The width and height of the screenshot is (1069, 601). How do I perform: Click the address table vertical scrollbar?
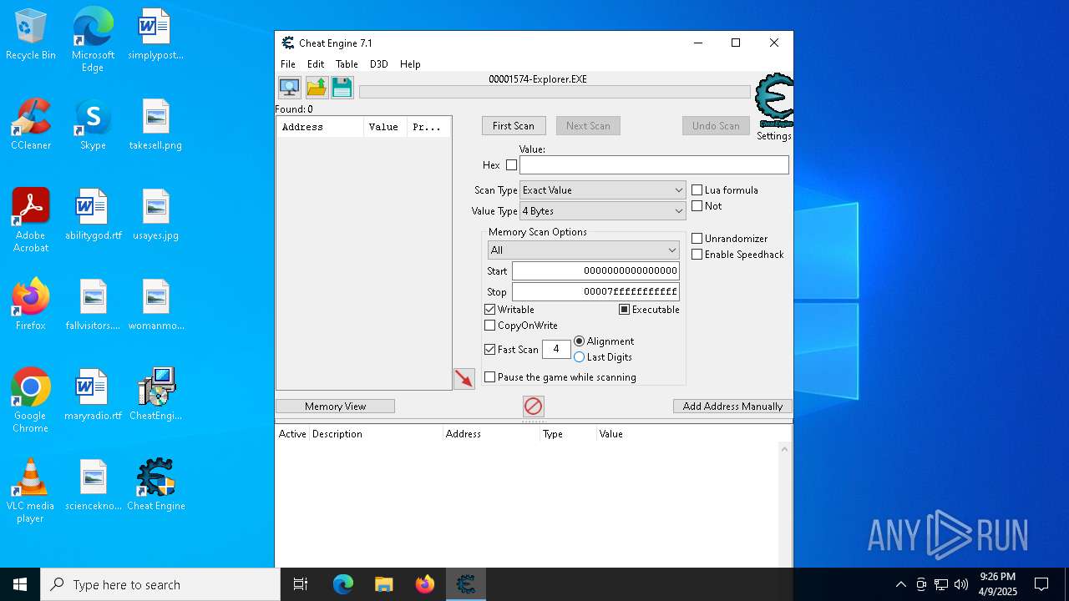(x=784, y=505)
